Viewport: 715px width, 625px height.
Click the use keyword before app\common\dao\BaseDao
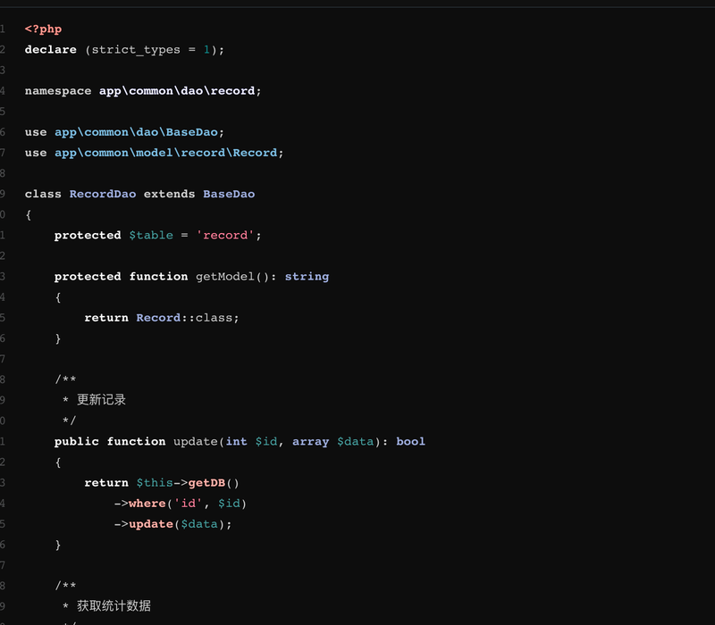coord(36,132)
